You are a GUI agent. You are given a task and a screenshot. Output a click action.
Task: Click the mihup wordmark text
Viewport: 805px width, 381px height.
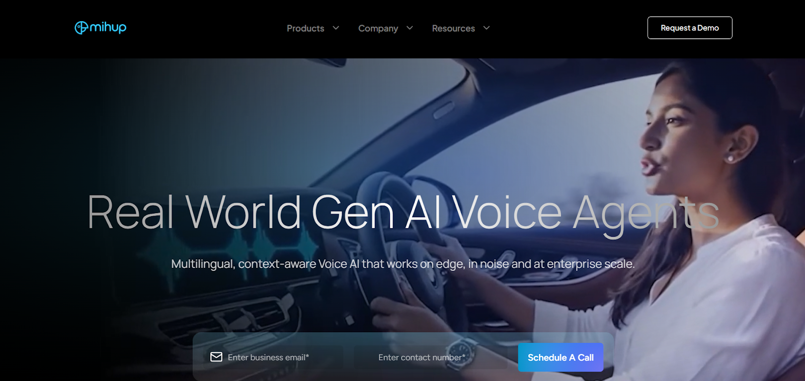click(108, 27)
